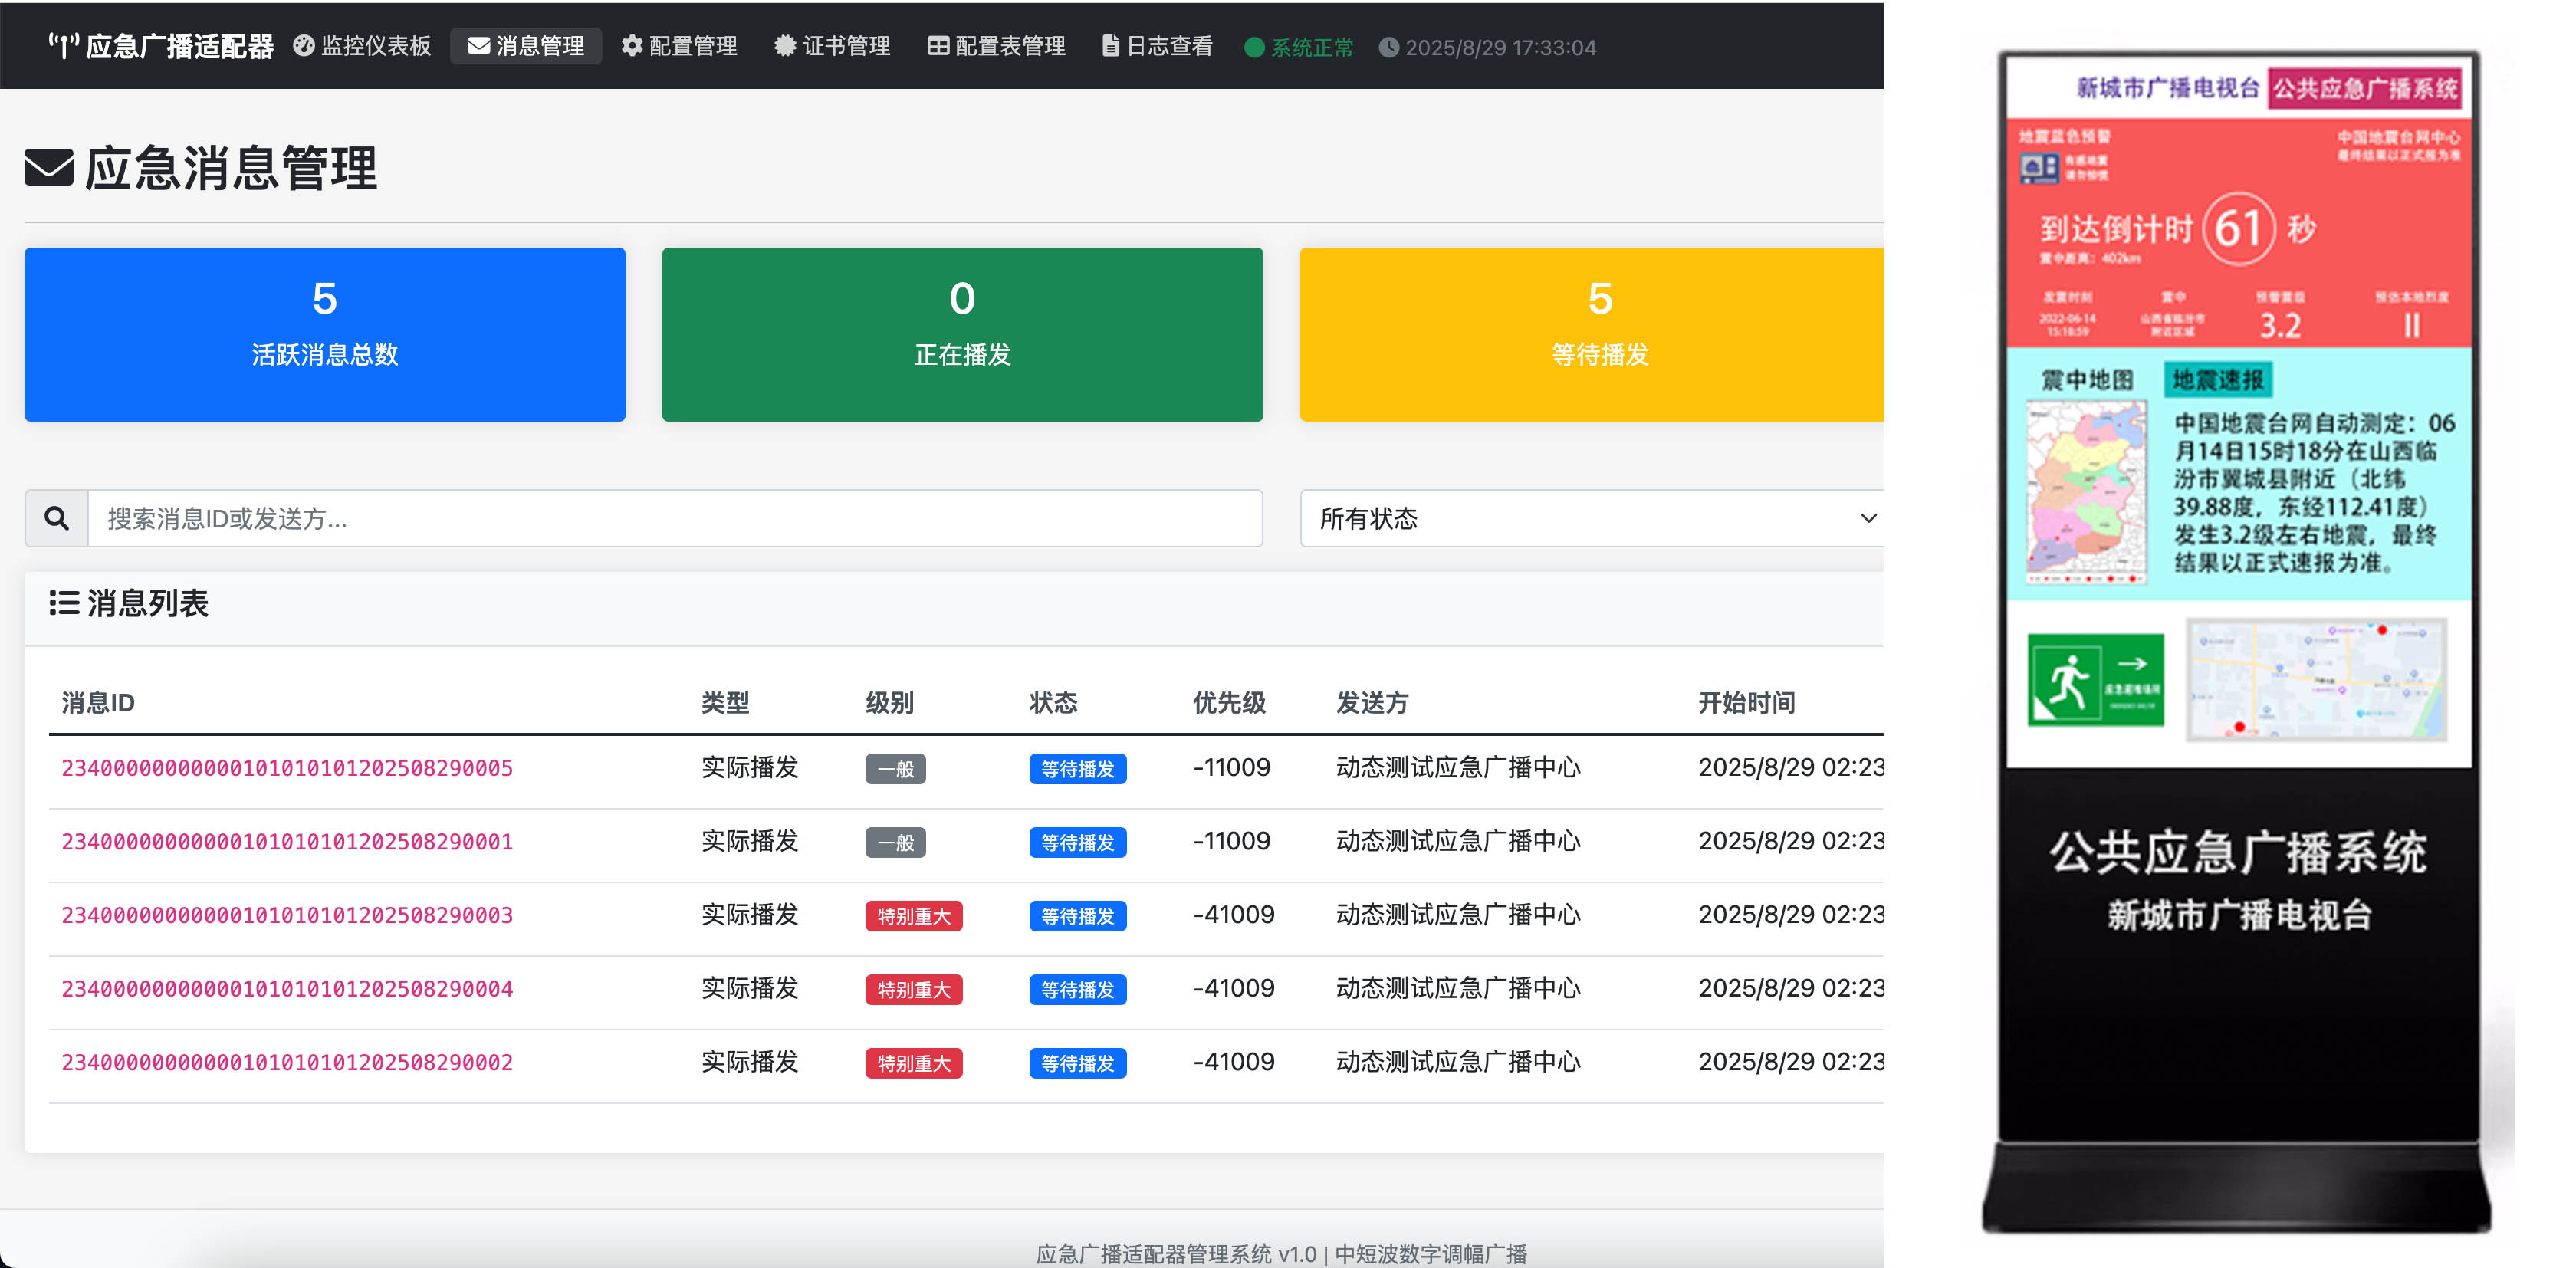Click the table icon beside 配置表管理
Image resolution: width=2576 pixels, height=1268 pixels.
tap(938, 46)
